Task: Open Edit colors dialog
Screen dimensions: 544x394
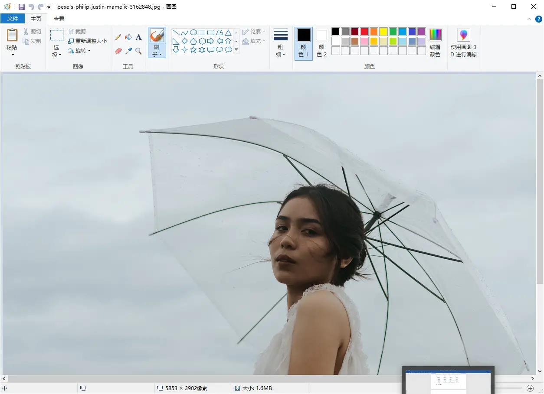Action: pos(435,42)
